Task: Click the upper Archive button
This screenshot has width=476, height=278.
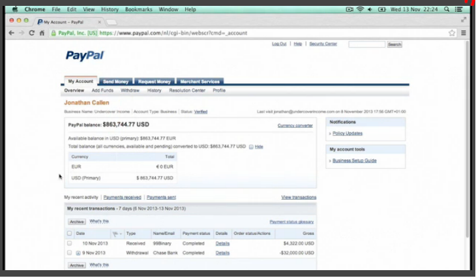Action: pos(77,222)
